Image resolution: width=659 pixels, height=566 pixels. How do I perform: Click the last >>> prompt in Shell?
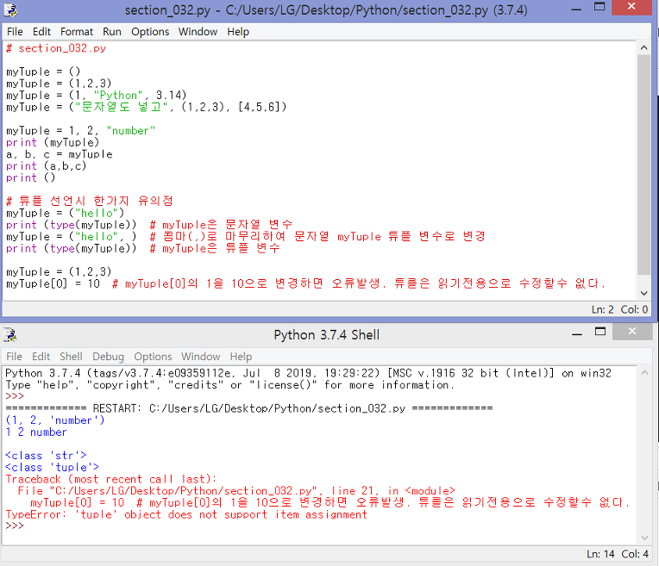15,526
